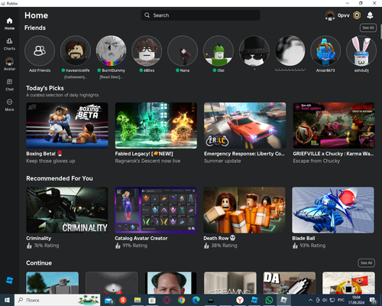Open Catalog Avatar Creator thumbnail
Image resolution: width=382 pixels, height=306 pixels.
coord(156,210)
